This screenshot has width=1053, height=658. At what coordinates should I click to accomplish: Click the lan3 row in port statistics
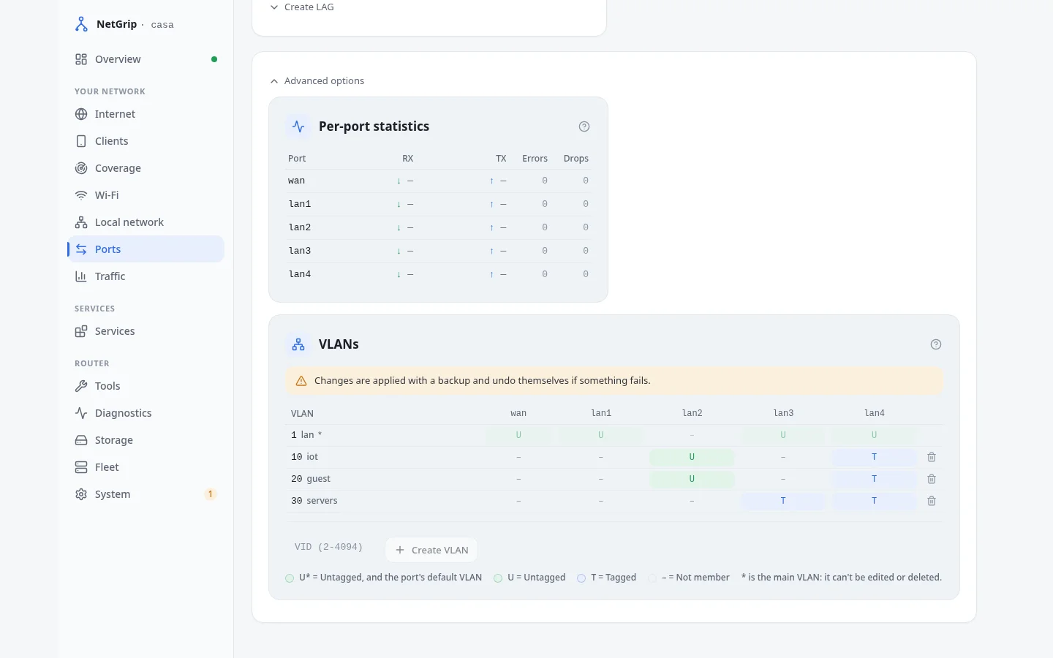pyautogui.click(x=439, y=251)
